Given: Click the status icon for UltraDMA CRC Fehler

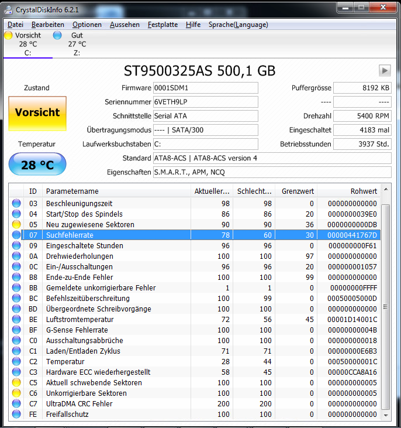Looking at the screenshot, I should click(x=16, y=403).
